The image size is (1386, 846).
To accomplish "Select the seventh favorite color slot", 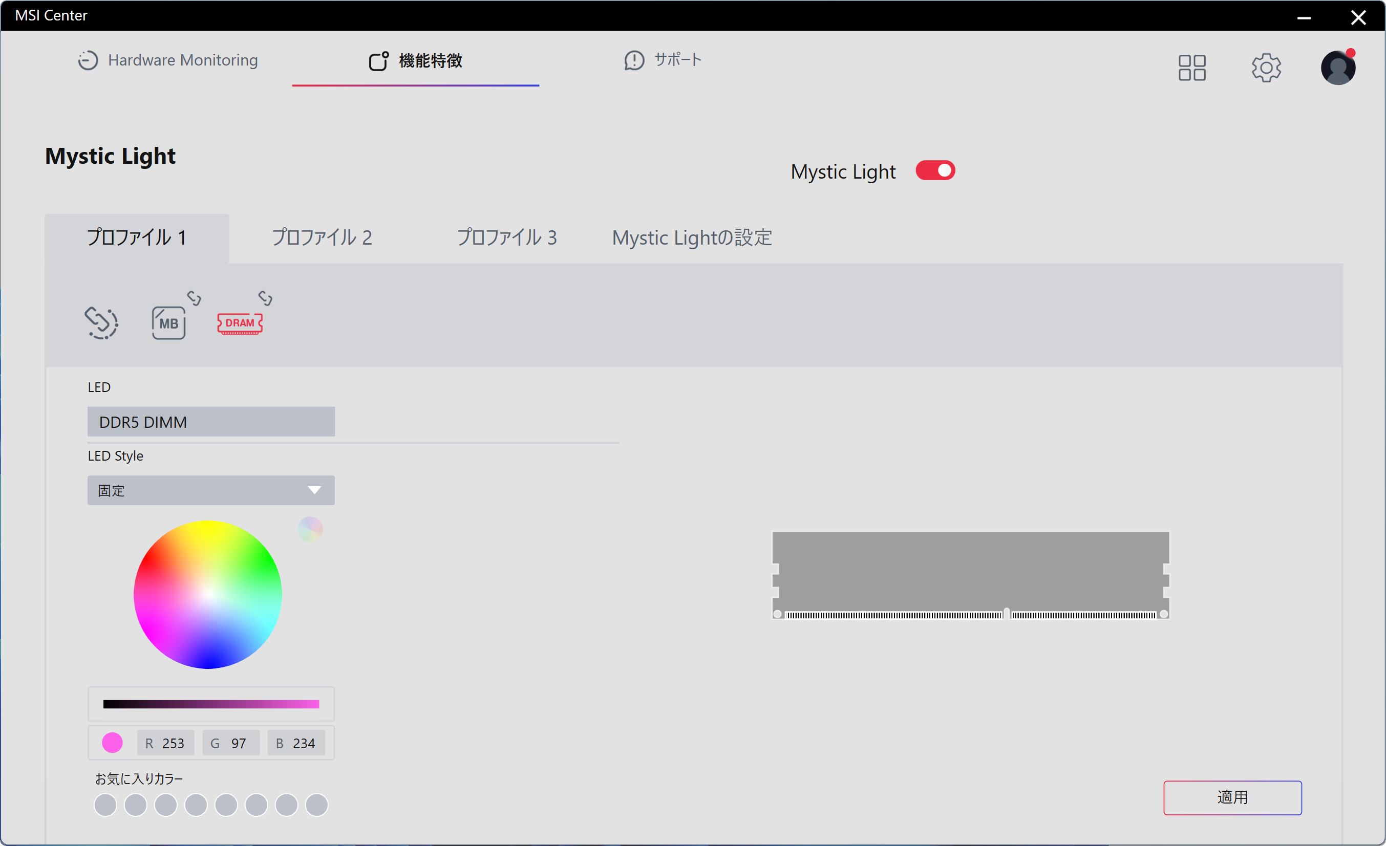I will [x=286, y=805].
